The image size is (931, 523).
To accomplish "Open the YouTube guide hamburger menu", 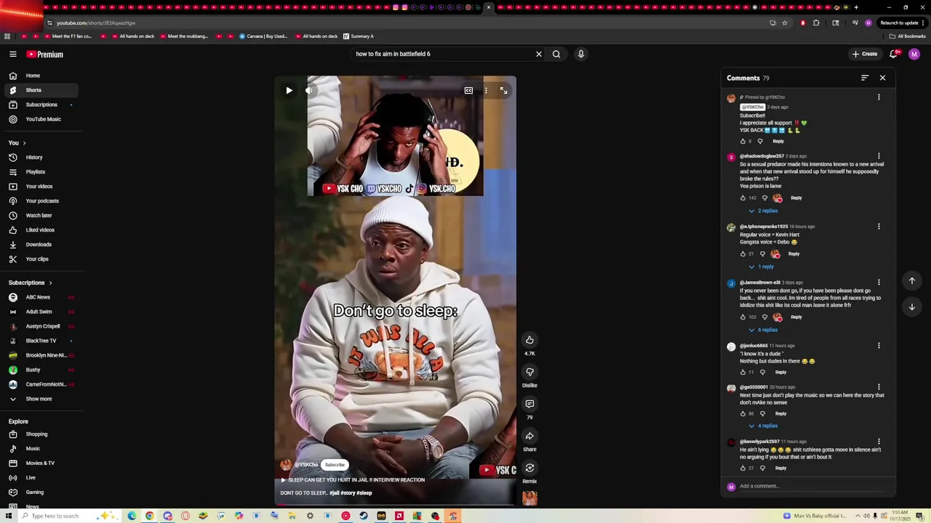I will (x=13, y=54).
